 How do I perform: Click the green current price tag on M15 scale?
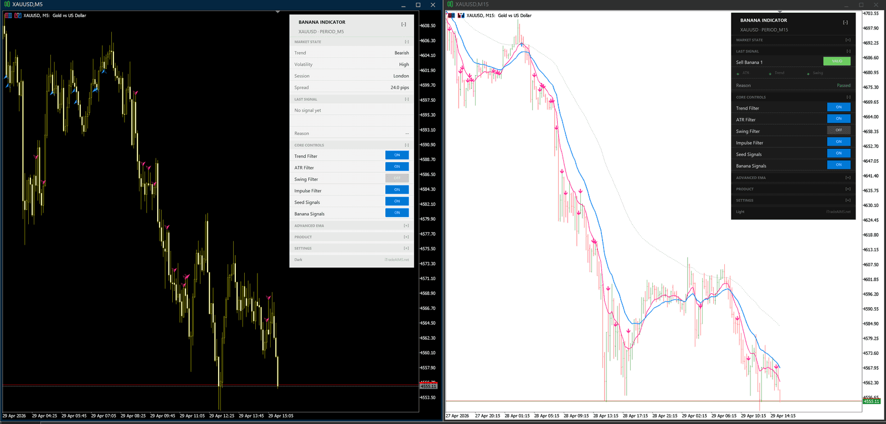(871, 401)
